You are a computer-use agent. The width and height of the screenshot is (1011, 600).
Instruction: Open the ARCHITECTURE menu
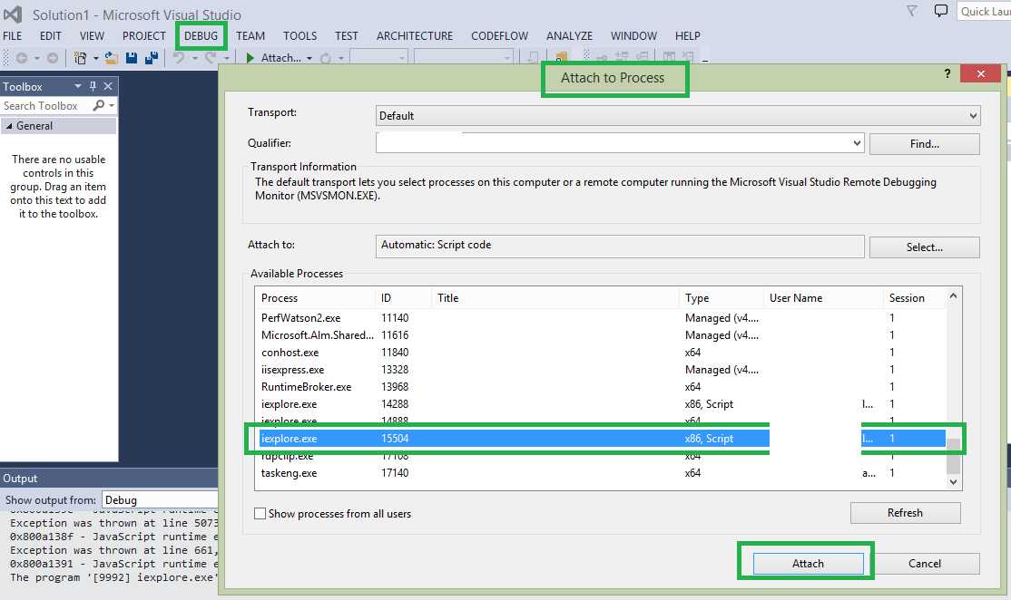click(x=415, y=36)
